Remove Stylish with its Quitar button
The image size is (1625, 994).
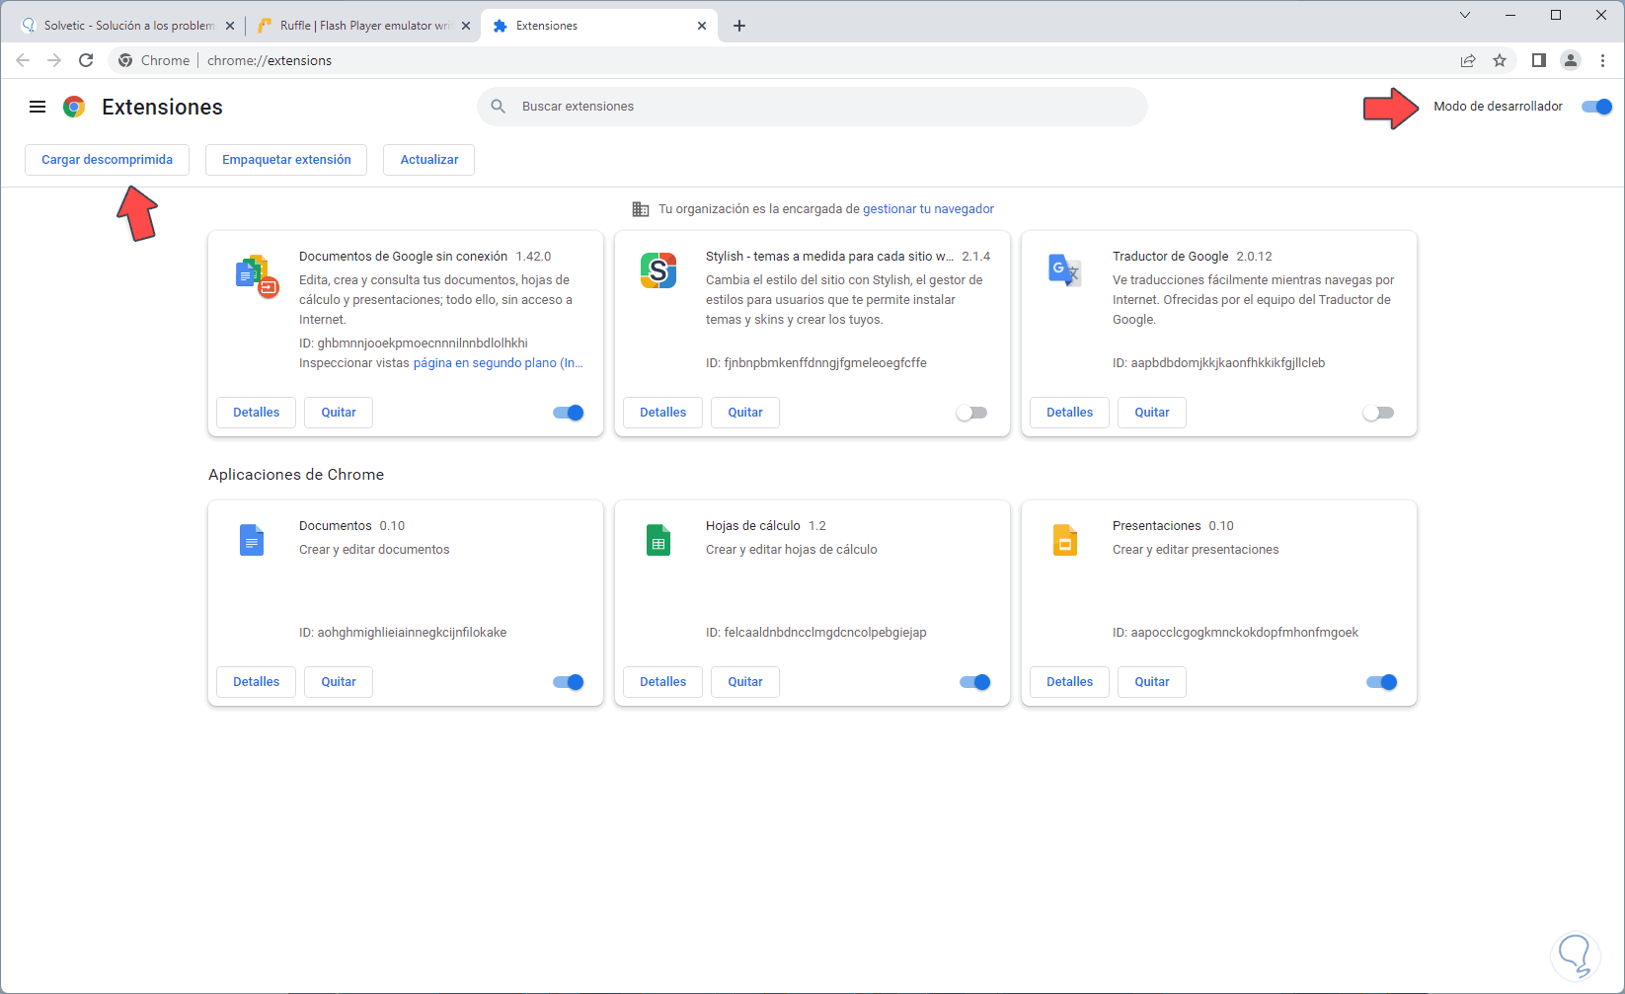click(x=745, y=413)
